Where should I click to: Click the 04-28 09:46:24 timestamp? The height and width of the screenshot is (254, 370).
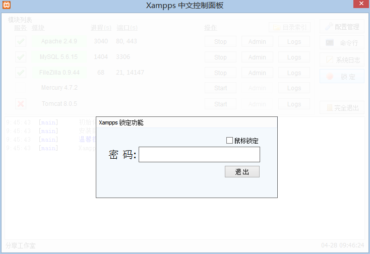(x=343, y=245)
